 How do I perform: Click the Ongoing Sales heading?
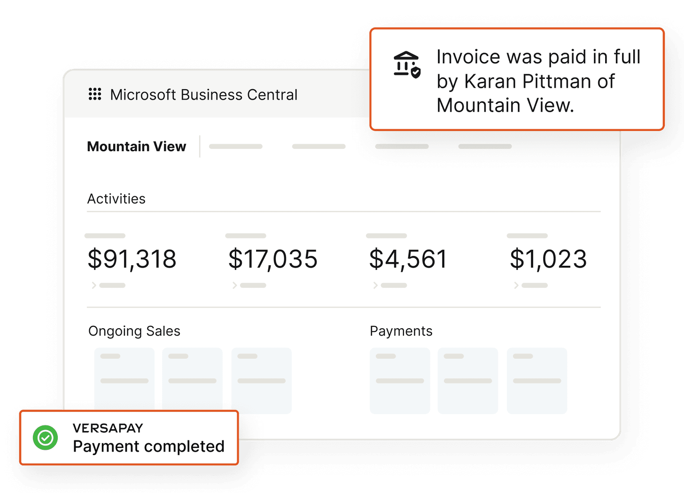134,331
